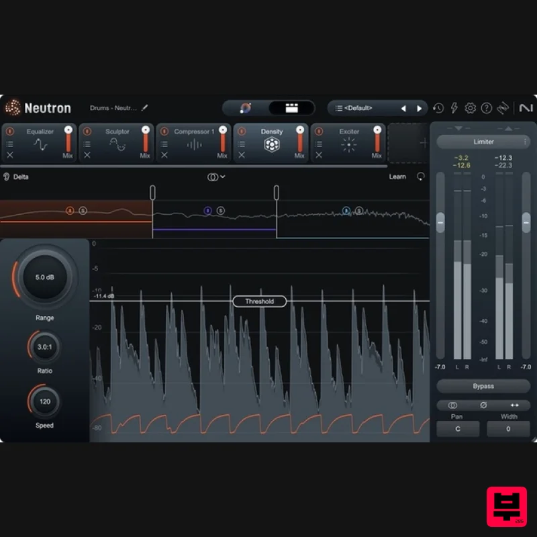Bypass the mid band
Screen dimensions: 537x537
click(207, 211)
